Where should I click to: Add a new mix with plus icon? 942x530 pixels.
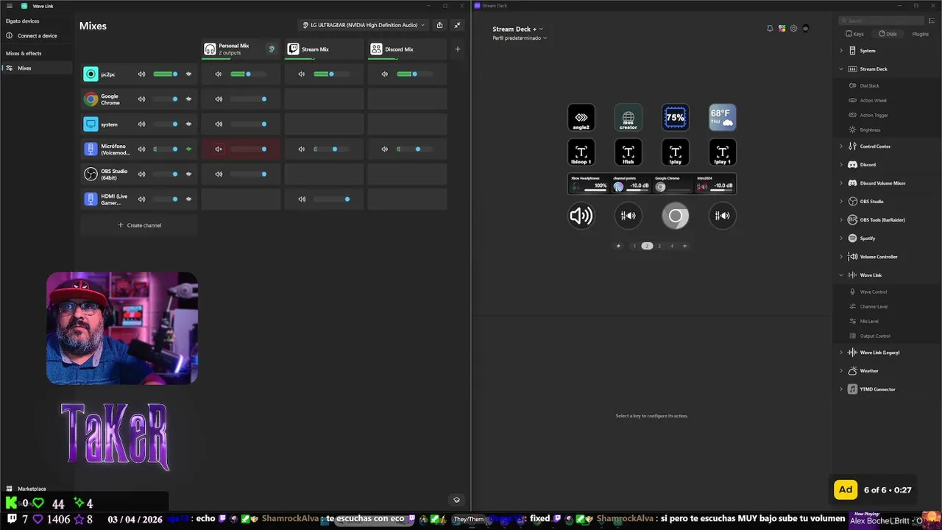pos(458,49)
